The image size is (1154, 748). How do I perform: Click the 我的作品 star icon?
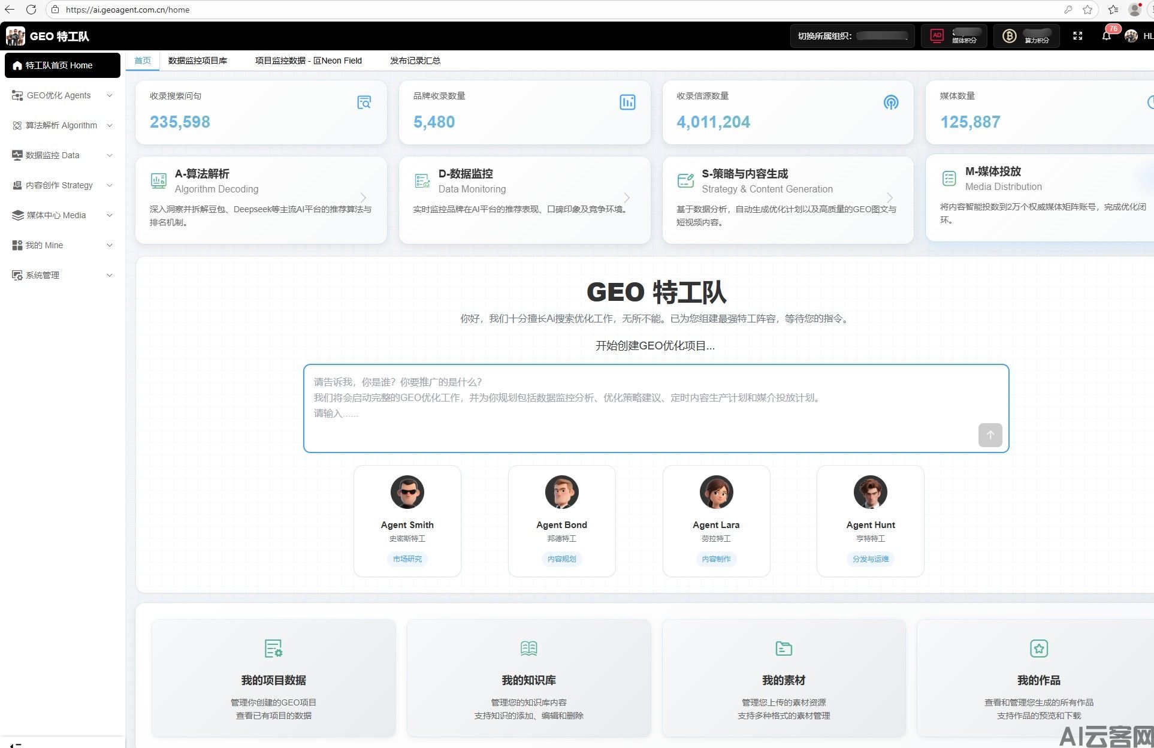pyautogui.click(x=1038, y=649)
